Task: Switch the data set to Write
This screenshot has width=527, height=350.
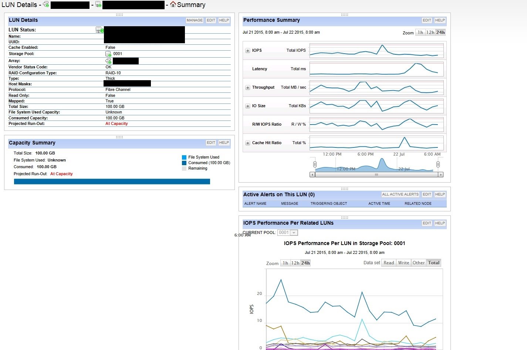Action: 403,263
